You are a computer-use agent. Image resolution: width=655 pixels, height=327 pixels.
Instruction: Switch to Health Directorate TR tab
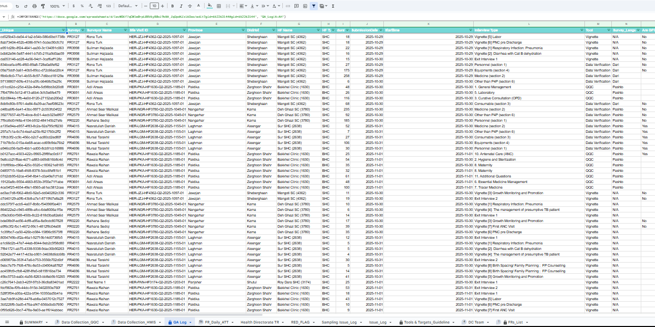click(260, 322)
